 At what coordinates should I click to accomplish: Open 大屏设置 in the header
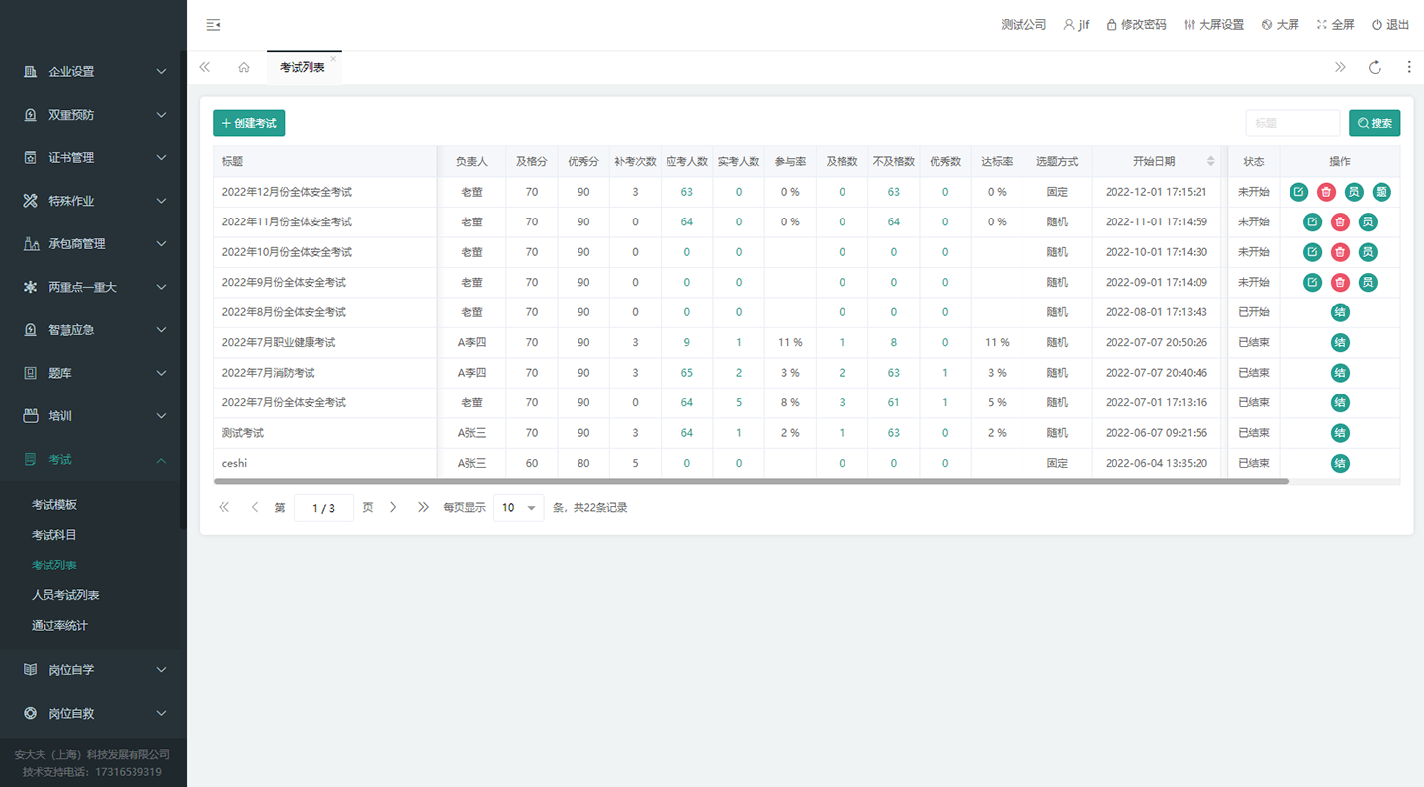tap(1213, 25)
